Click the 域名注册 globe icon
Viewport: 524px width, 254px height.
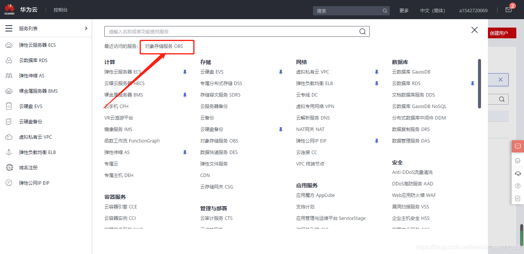coord(9,167)
